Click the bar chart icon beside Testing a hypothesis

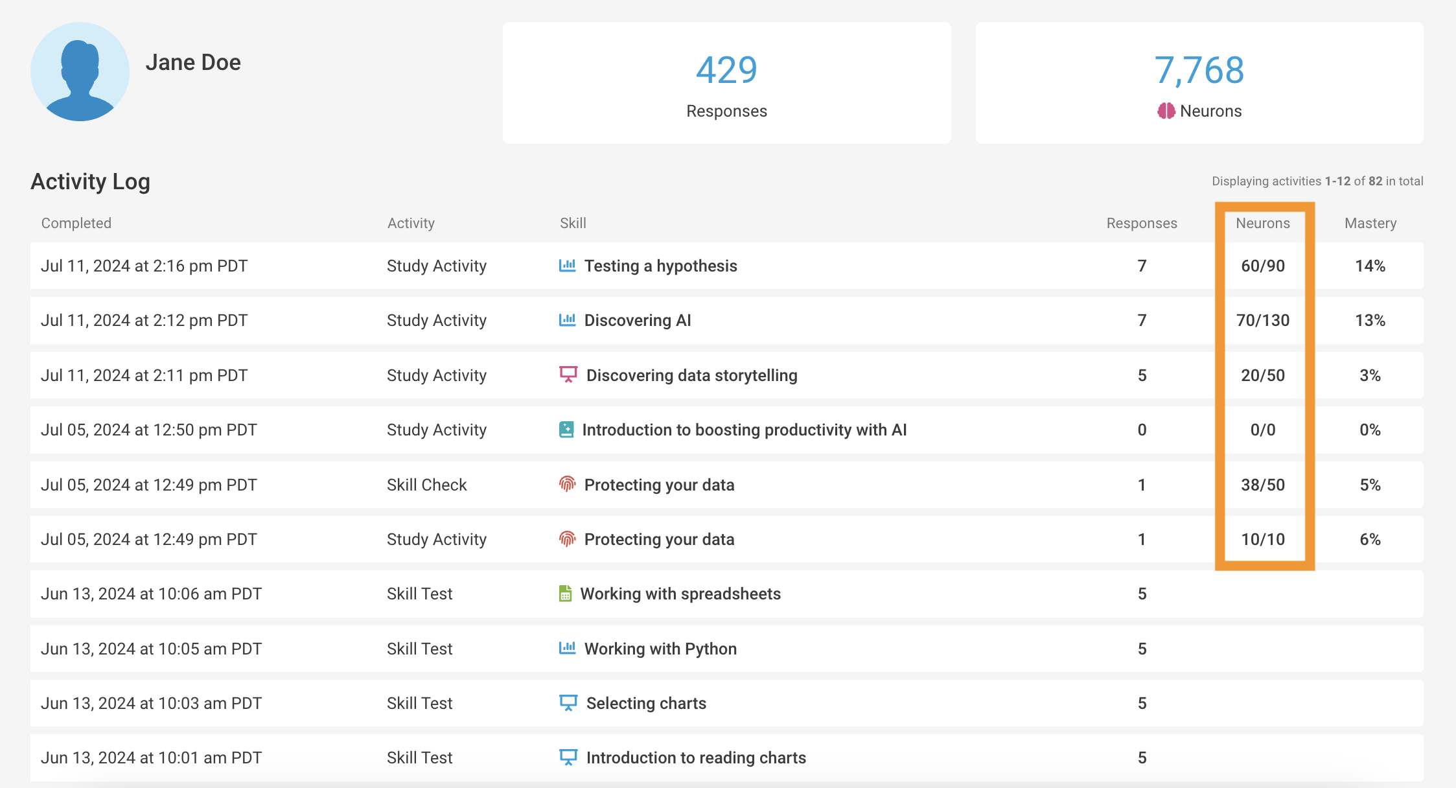567,265
